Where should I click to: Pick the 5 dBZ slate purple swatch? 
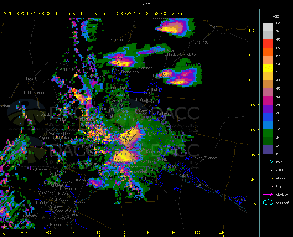point(268,150)
